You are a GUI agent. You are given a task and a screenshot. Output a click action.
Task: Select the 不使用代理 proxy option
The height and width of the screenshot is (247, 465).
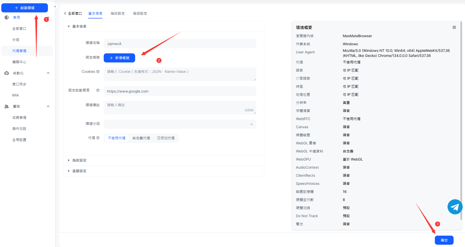click(117, 138)
